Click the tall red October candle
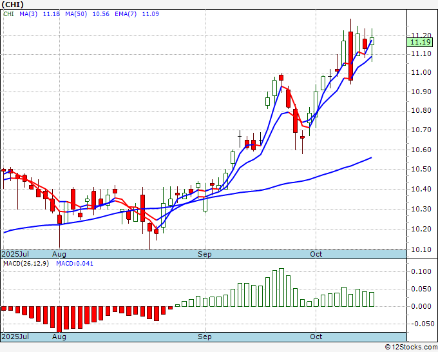Viewport: 438px width, 352px height. (x=350, y=56)
